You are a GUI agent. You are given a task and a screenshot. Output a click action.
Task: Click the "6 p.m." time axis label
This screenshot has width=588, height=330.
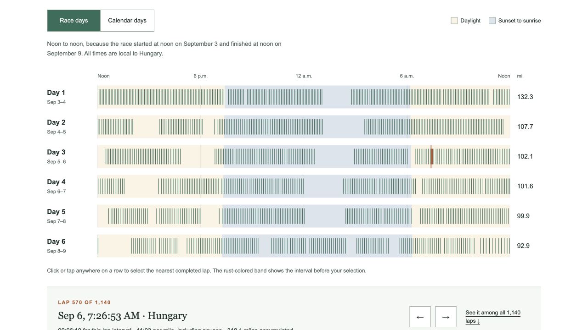click(201, 76)
